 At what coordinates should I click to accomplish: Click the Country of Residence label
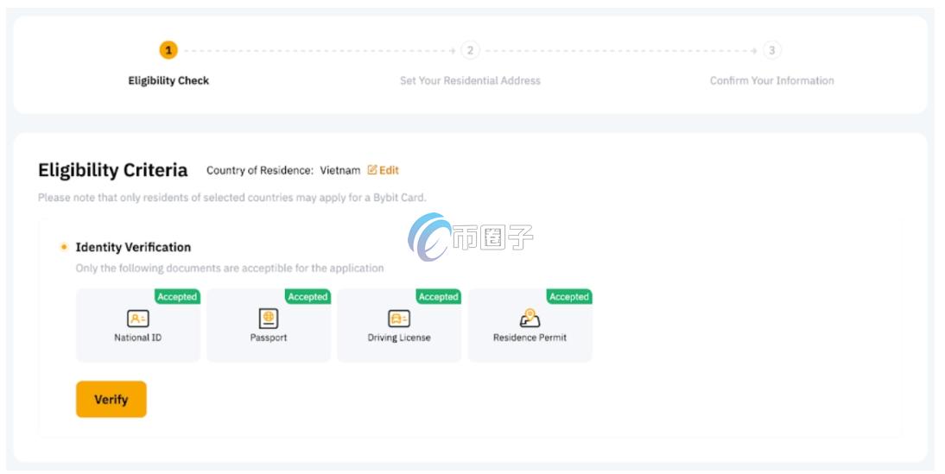(x=260, y=170)
